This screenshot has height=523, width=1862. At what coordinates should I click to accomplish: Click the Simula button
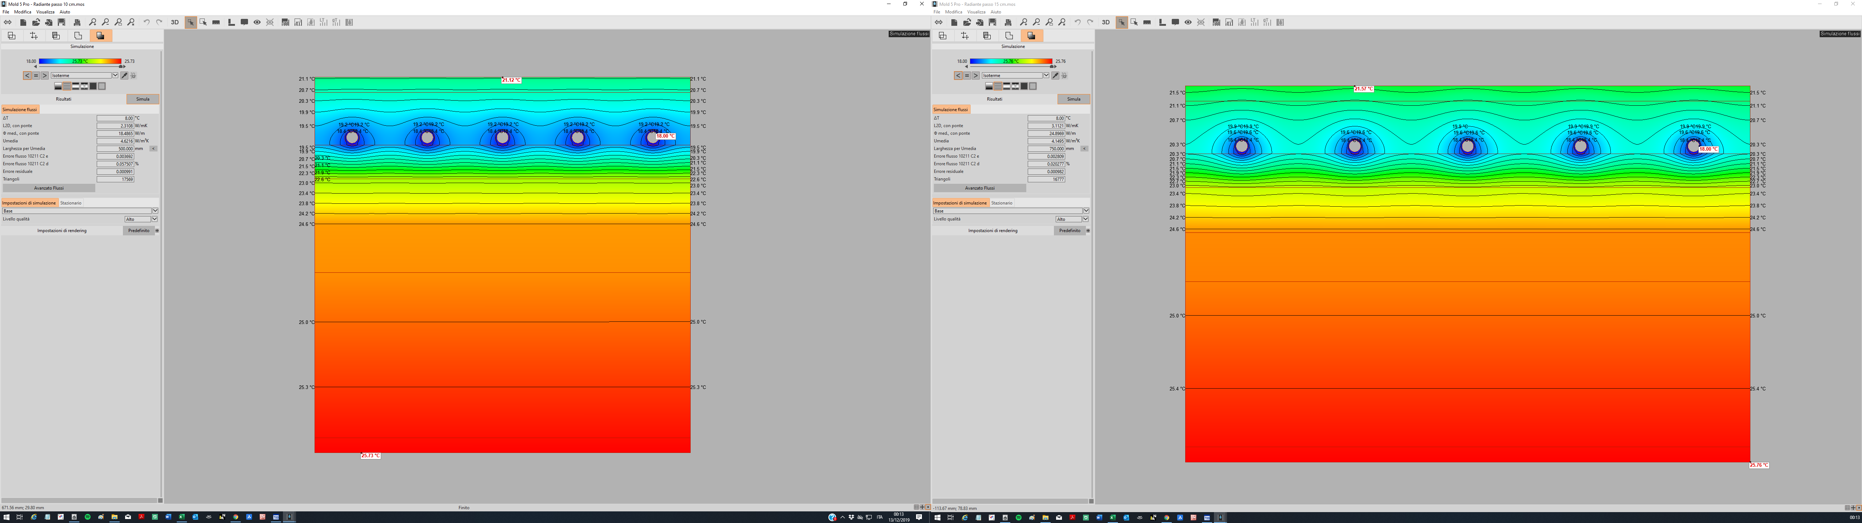[143, 99]
